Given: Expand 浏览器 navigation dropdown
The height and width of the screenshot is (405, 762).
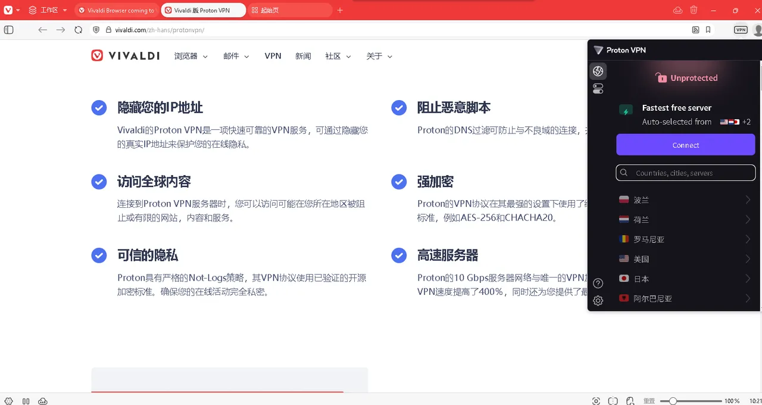Looking at the screenshot, I should pyautogui.click(x=191, y=56).
